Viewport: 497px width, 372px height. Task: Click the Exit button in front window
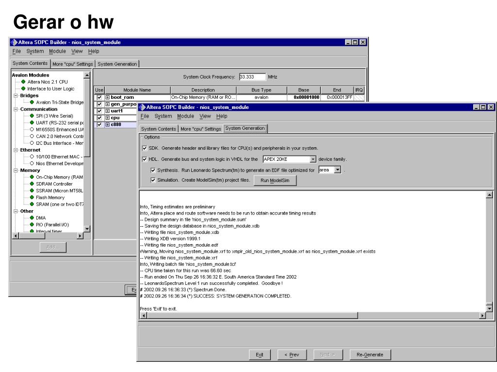pos(259,355)
